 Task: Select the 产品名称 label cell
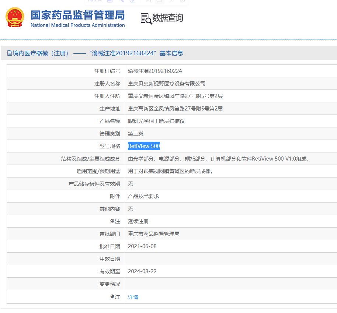[x=65, y=121]
